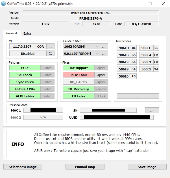Click the PCH Z270 field

(96, 24)
